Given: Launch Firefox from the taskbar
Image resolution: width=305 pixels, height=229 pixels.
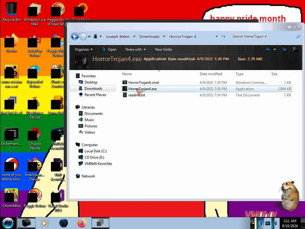Looking at the screenshot, I should coord(82,223).
